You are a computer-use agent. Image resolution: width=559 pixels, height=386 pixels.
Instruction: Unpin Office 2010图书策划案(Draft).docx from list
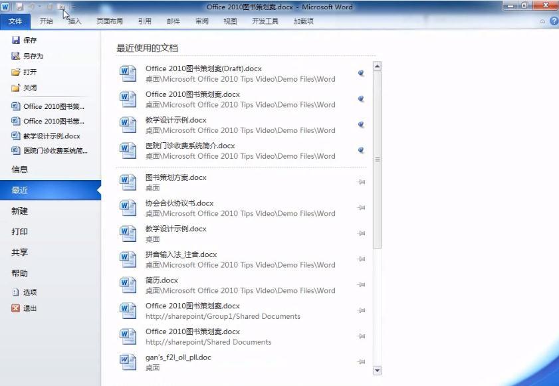(361, 73)
